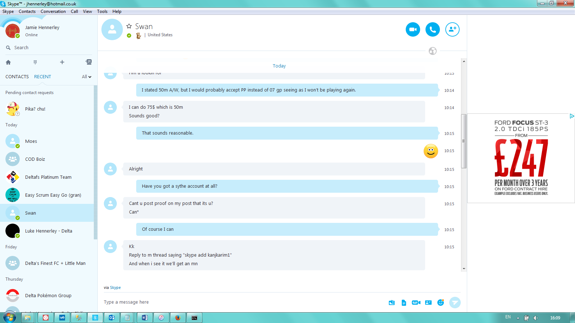Click the message 'Of course I can'

pyautogui.click(x=287, y=229)
